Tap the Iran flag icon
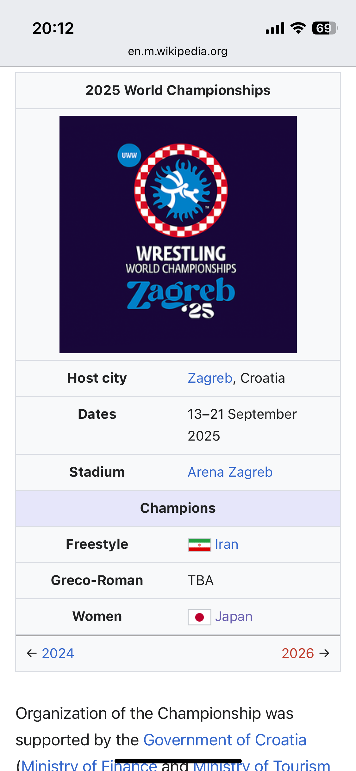The width and height of the screenshot is (356, 771). pos(199,545)
